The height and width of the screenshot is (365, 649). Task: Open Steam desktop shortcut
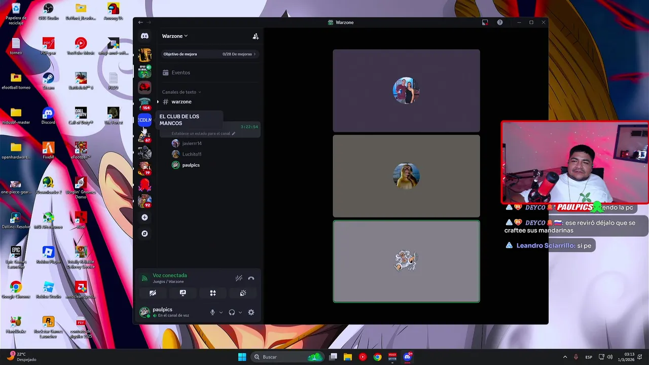click(48, 80)
